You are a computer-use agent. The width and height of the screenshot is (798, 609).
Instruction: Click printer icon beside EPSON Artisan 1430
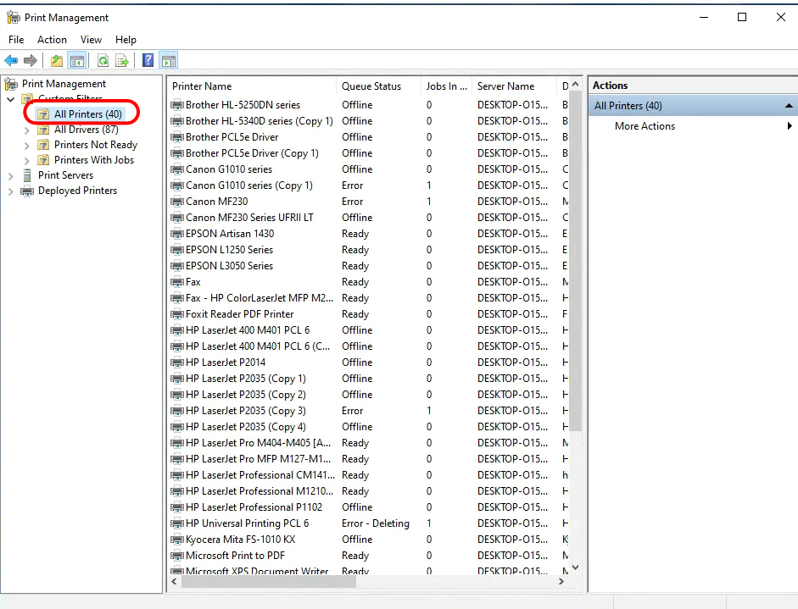[x=177, y=234]
